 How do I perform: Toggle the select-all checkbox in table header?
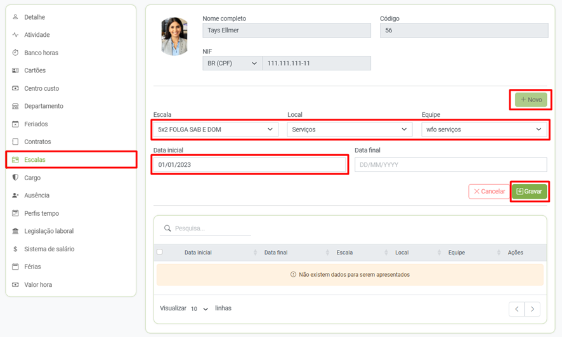click(x=160, y=252)
